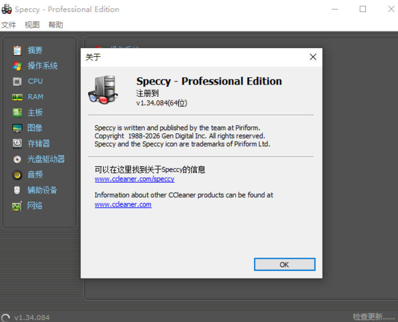Click the Speccy - Professional Edition dialog heading
The height and width of the screenshot is (322, 398).
[x=209, y=81]
